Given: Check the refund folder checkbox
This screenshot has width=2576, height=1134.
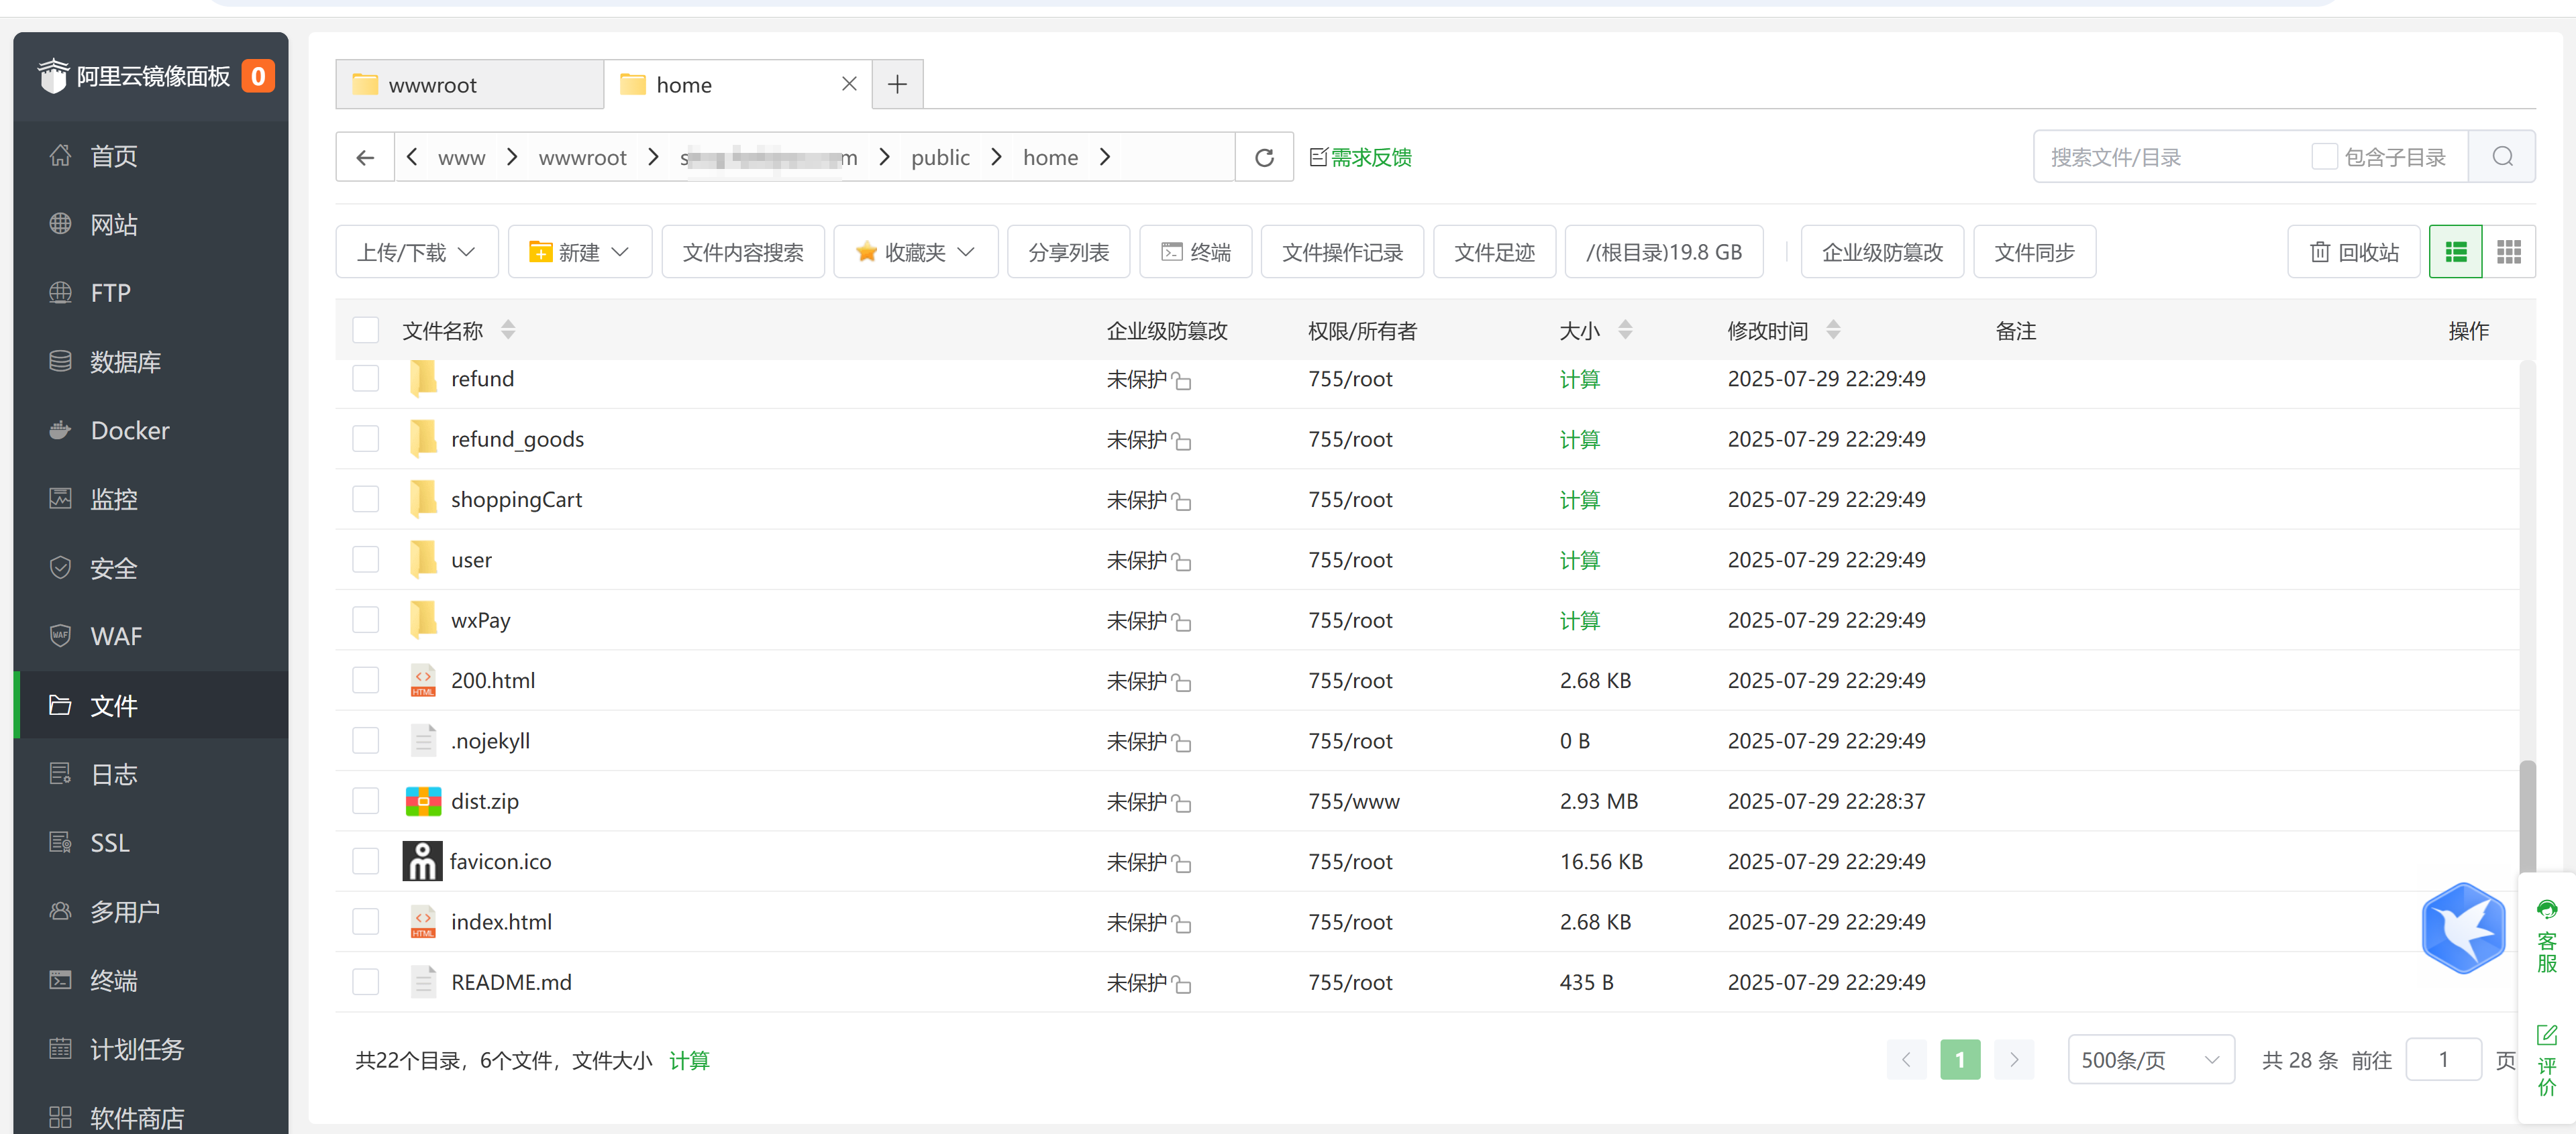Looking at the screenshot, I should (x=365, y=379).
